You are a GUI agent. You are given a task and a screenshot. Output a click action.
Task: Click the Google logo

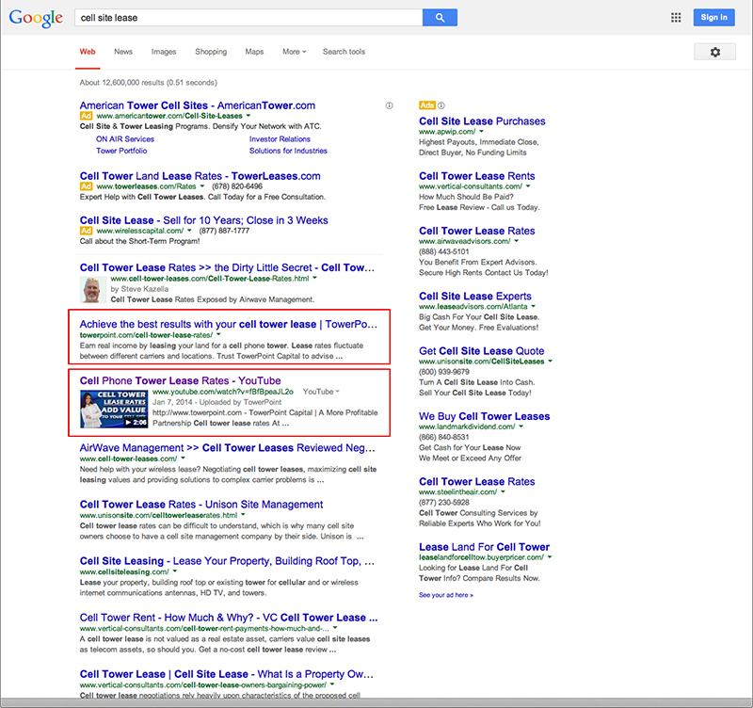[36, 18]
